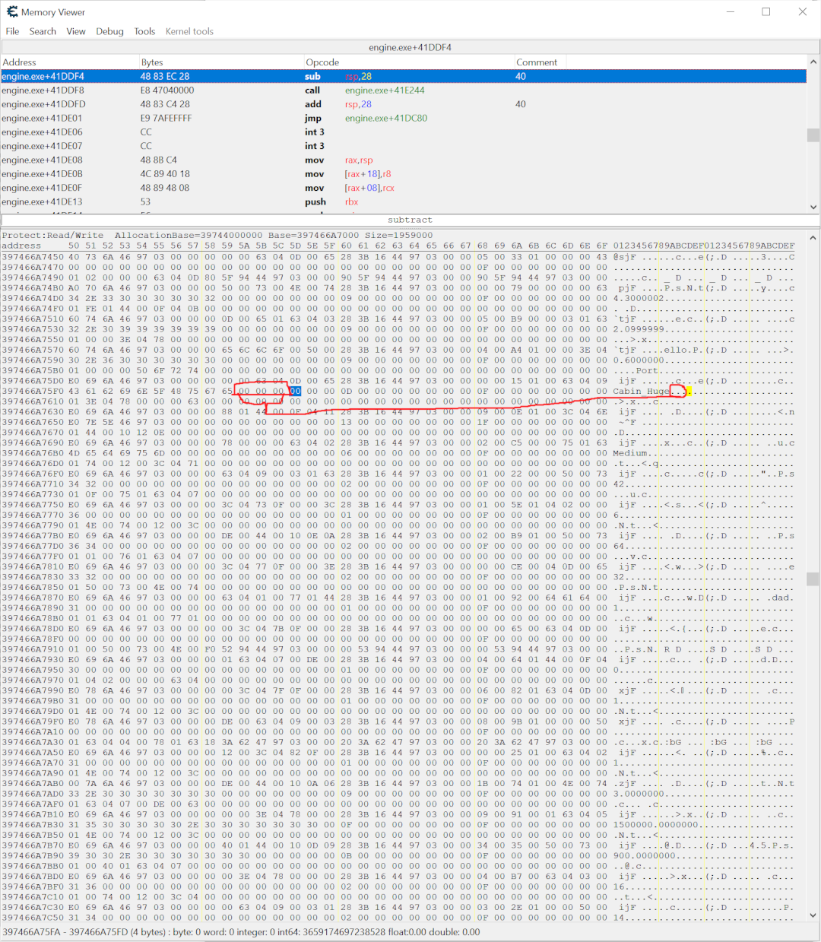Open the Kernel tools menu
821x942 pixels.
click(189, 31)
